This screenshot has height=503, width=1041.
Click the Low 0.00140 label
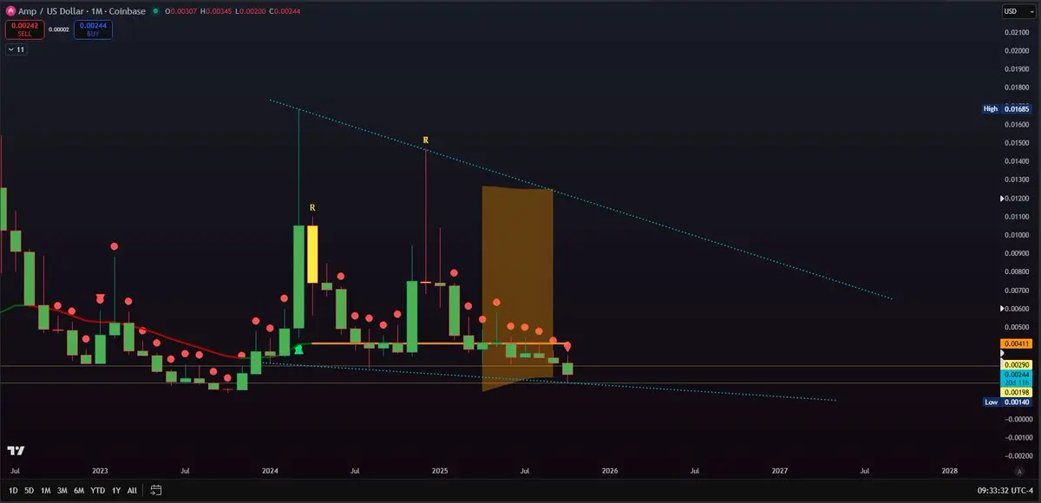coord(1006,402)
